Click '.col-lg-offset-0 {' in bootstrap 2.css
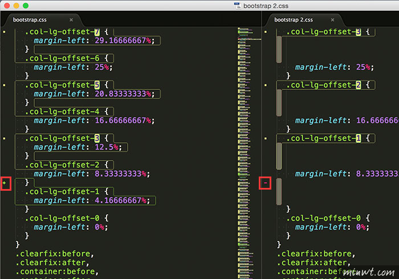The width and height of the screenshot is (399, 279). coord(328,219)
